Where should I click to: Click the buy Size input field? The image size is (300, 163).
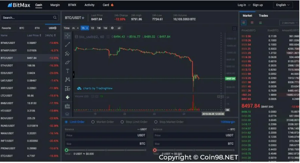pyautogui.click(x=106, y=144)
